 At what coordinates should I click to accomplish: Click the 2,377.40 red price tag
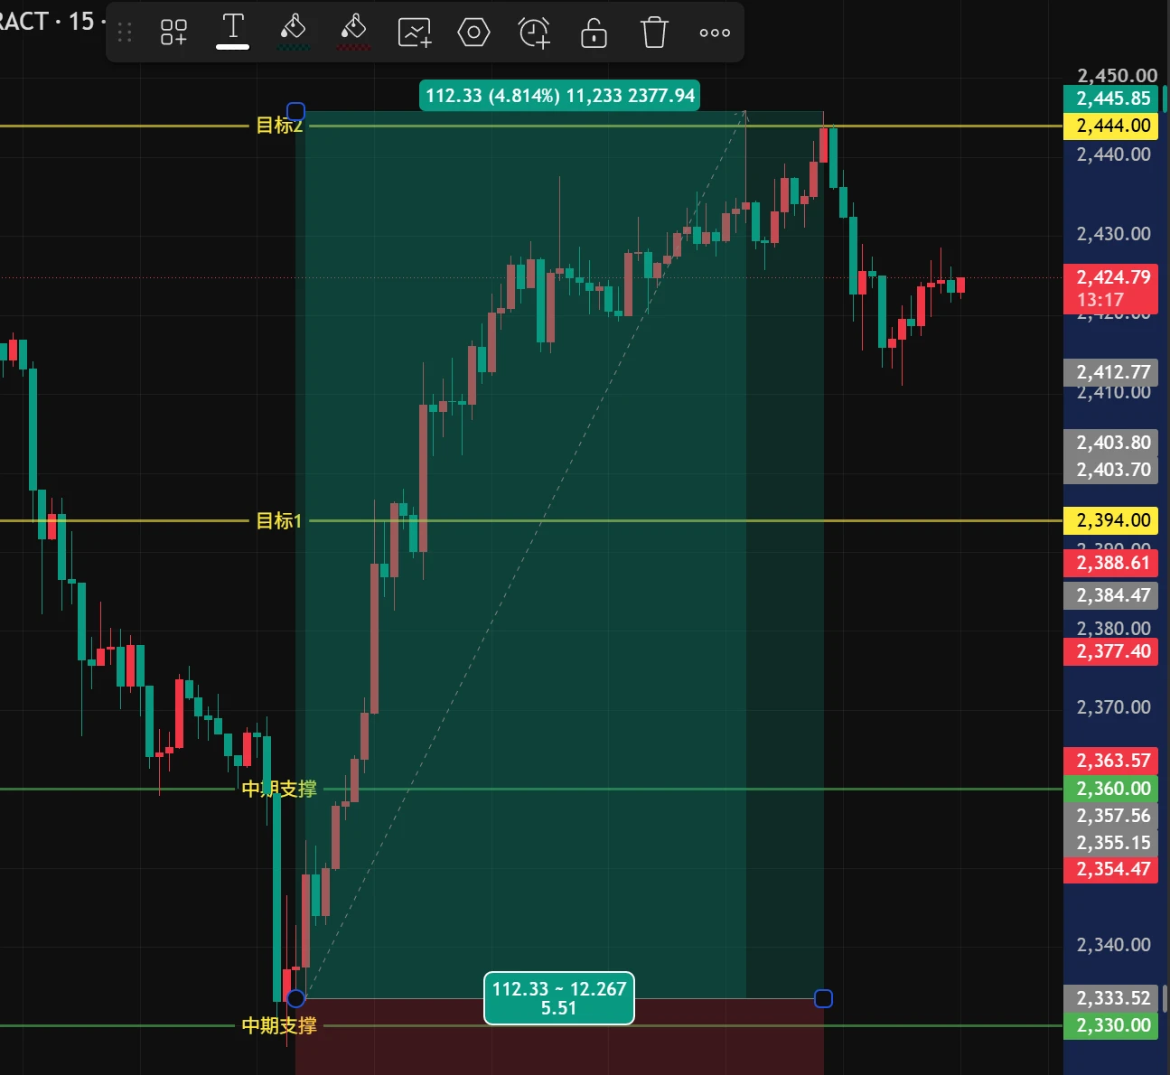(x=1111, y=651)
